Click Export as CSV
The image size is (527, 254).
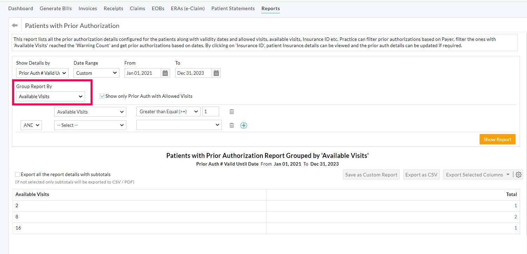(x=421, y=174)
